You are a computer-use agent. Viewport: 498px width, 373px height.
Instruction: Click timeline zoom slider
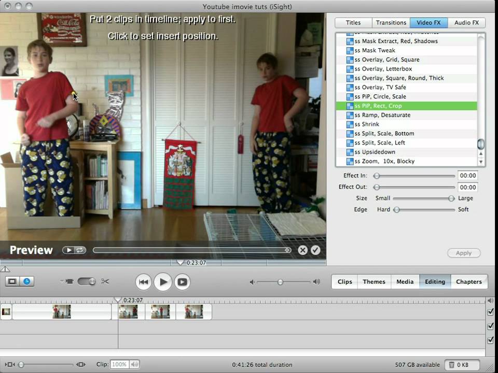click(x=46, y=365)
